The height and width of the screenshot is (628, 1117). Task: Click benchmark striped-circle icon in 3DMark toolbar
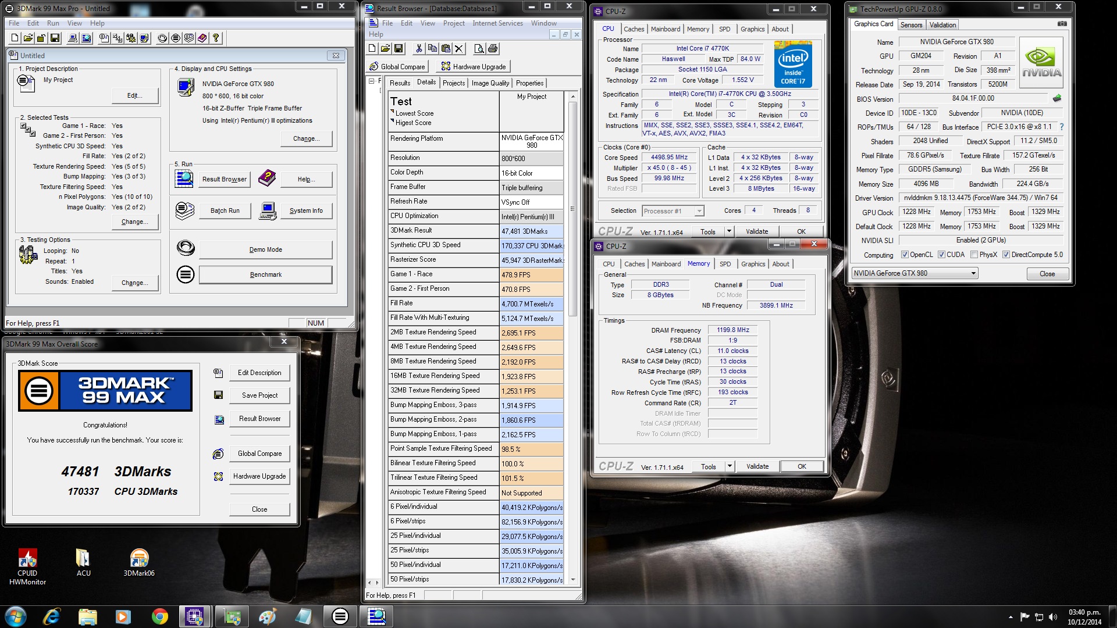point(176,38)
